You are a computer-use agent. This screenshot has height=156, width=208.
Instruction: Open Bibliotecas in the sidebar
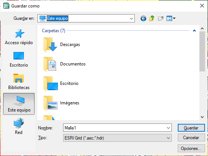(x=19, y=82)
